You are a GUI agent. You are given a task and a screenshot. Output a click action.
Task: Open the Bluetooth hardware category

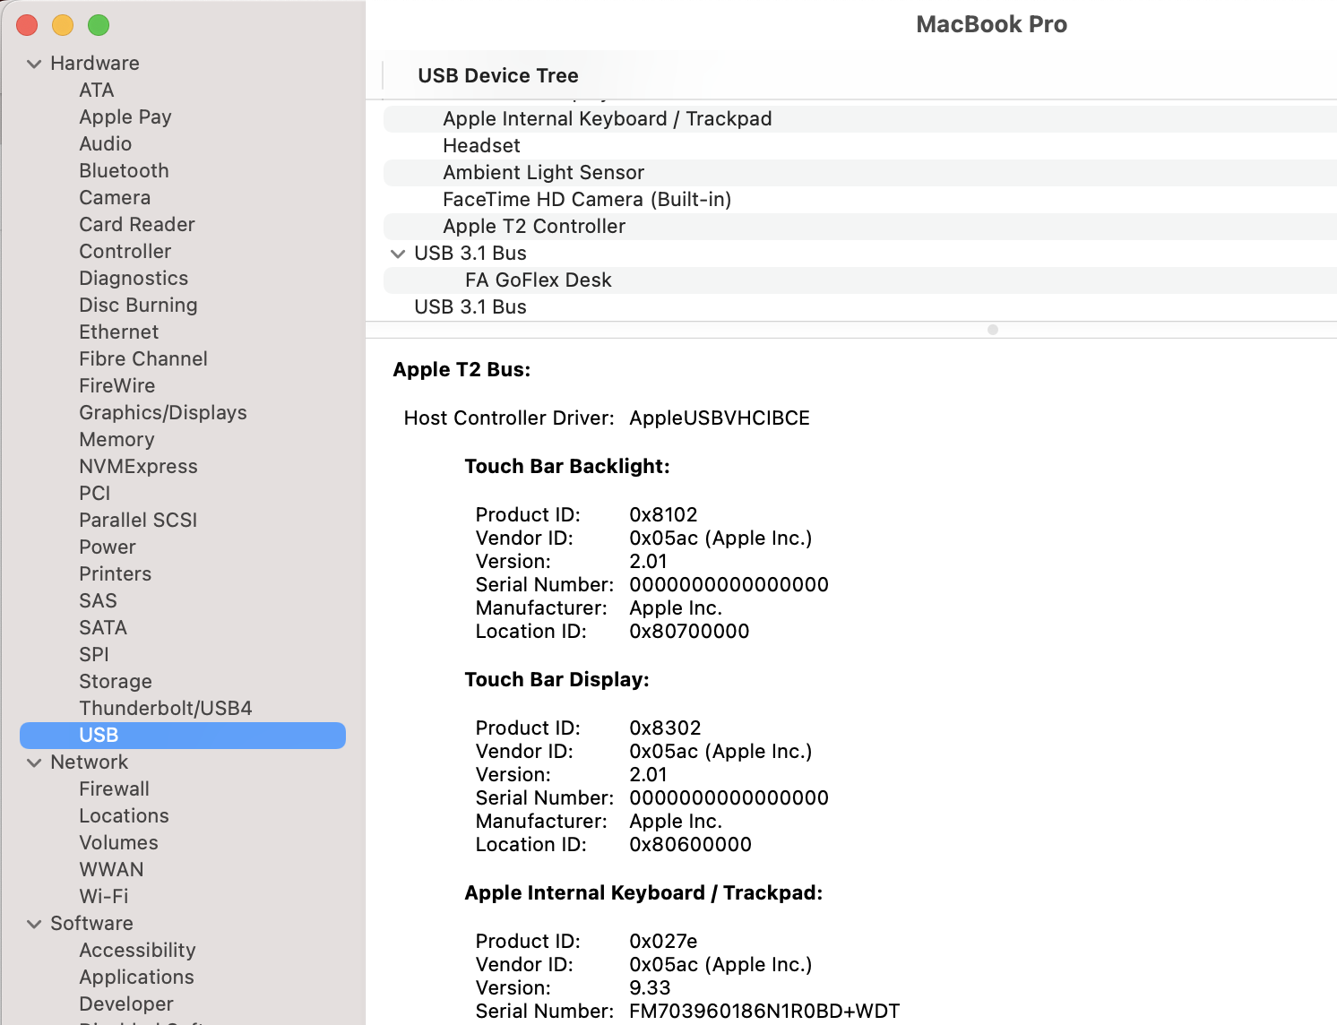coord(124,170)
